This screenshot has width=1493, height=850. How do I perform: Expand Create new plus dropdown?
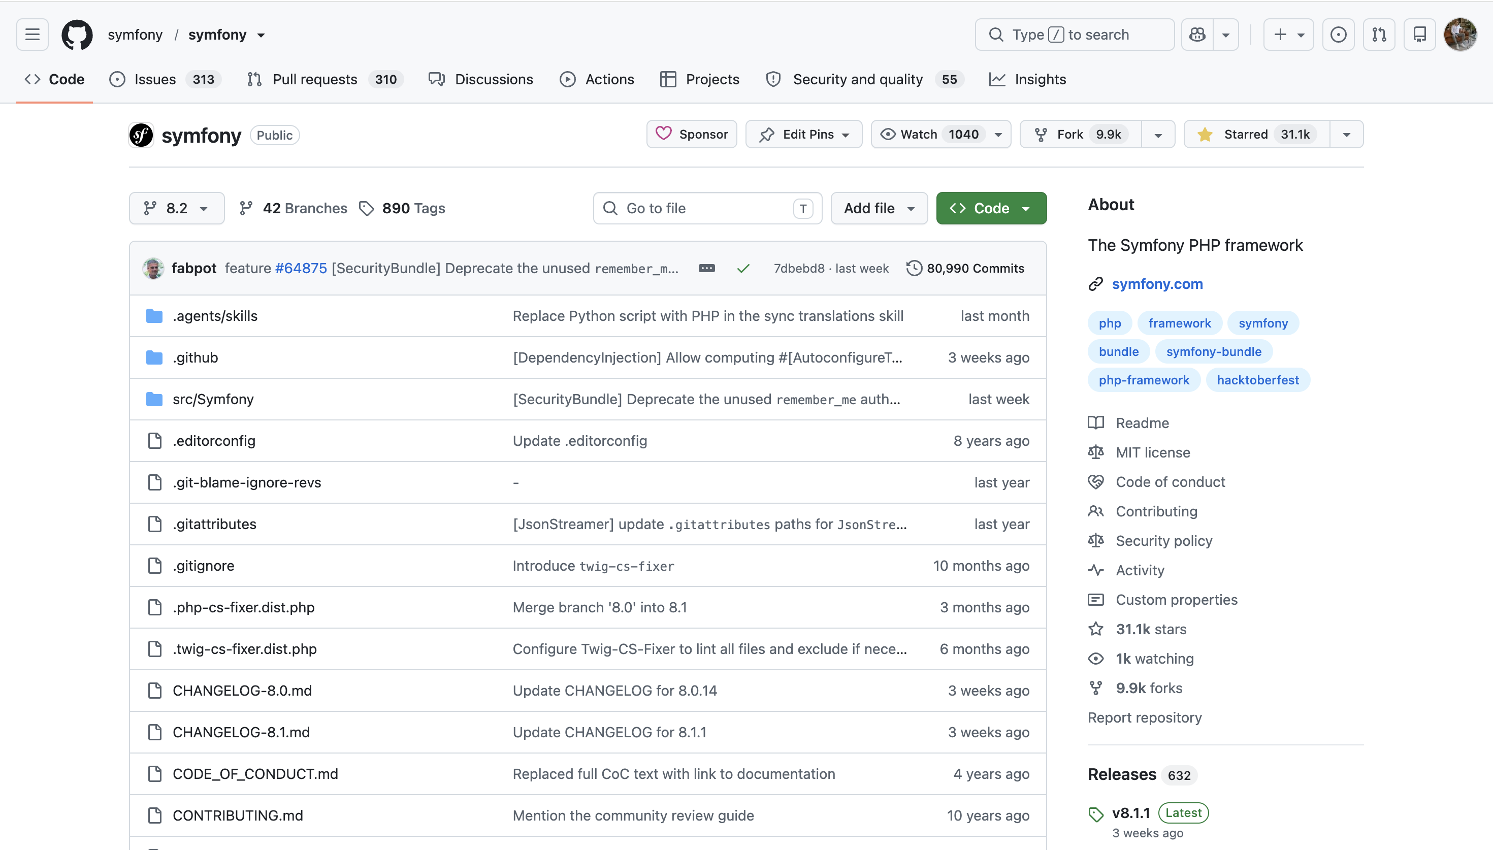coord(1288,35)
